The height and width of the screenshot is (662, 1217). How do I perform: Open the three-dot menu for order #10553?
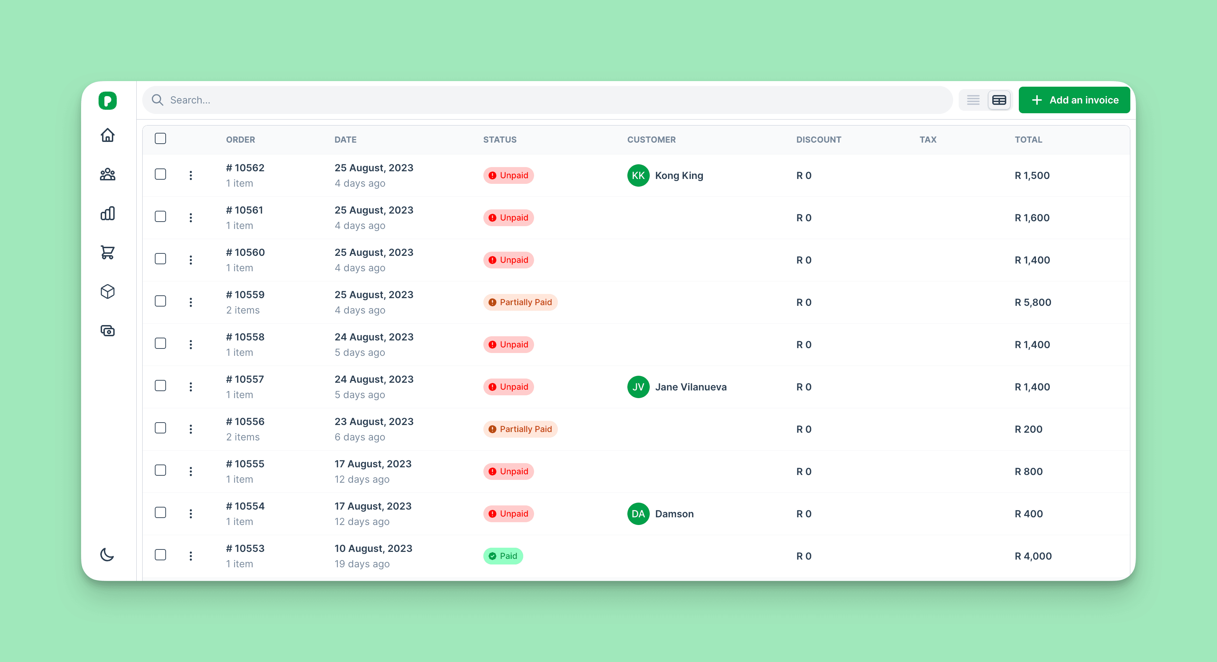[x=191, y=556]
